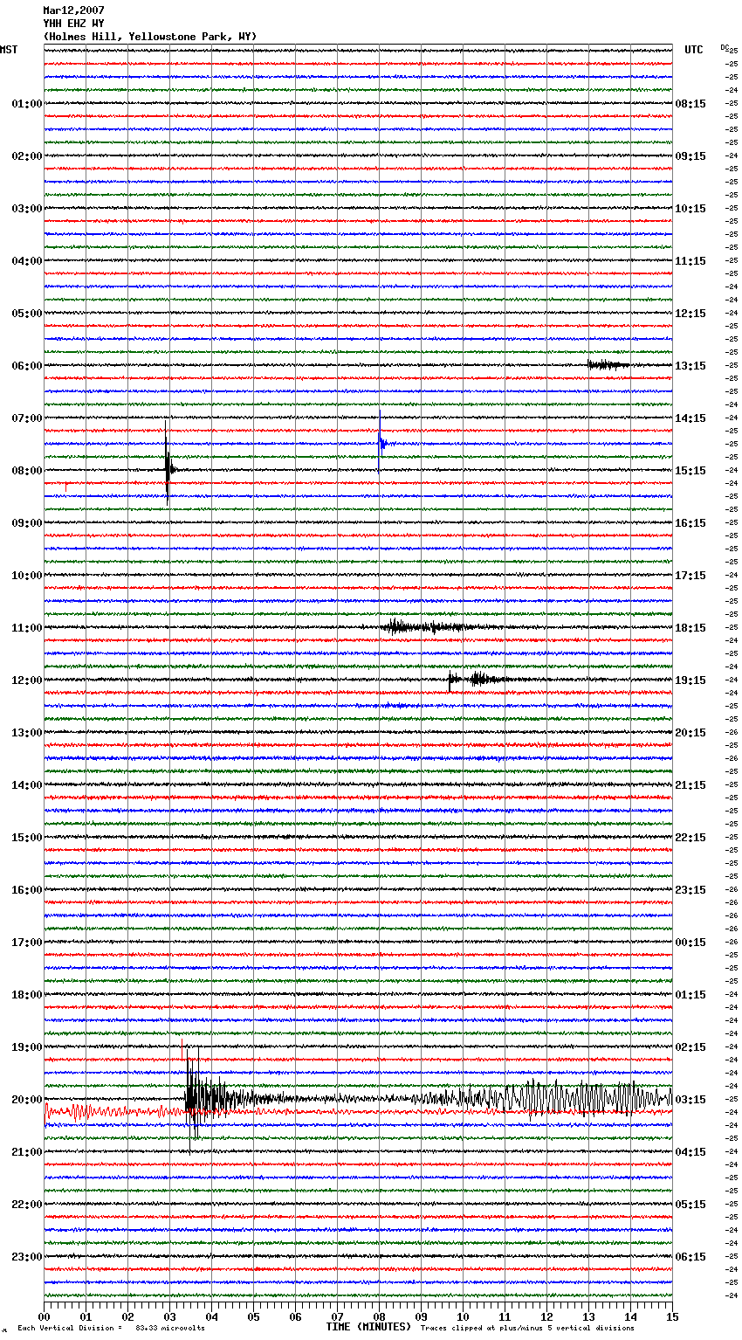Click the 06:15 UTC time label
Image resolution: width=742 pixels, height=1340 pixels.
[x=690, y=1257]
